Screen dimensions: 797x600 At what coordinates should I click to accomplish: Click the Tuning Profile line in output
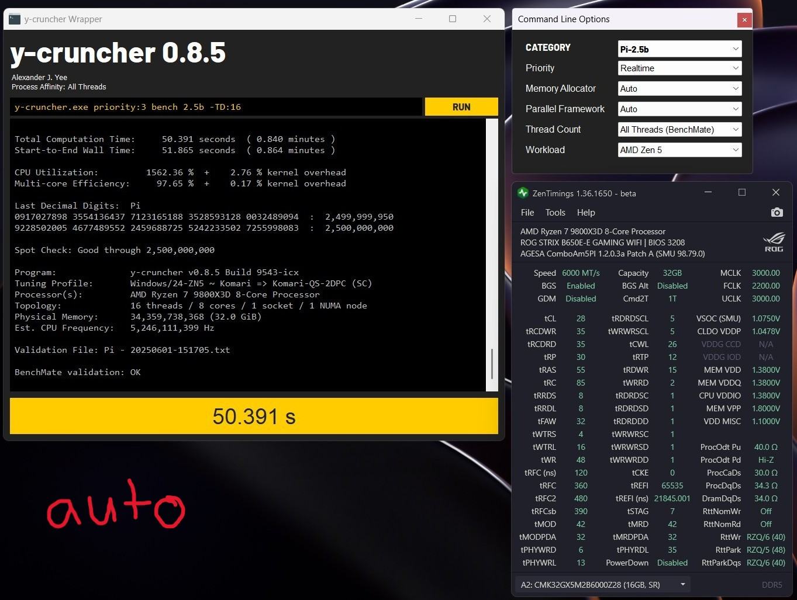tap(193, 283)
